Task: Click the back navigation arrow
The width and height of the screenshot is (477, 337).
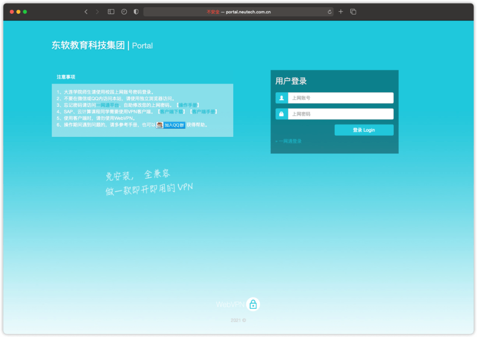Action: click(x=86, y=11)
